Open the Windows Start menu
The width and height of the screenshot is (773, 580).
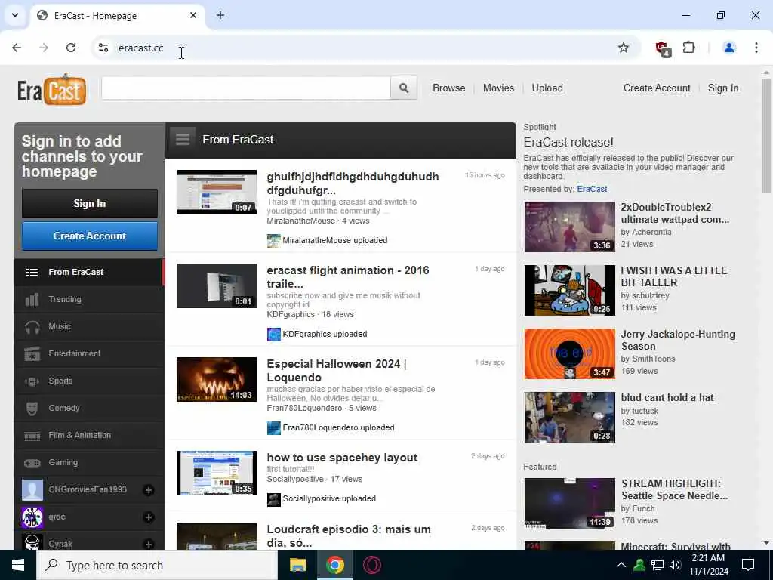tap(18, 565)
